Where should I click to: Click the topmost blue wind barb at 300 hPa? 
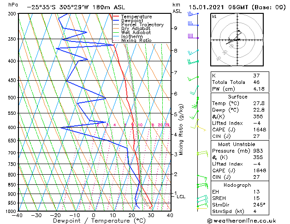(x=193, y=14)
